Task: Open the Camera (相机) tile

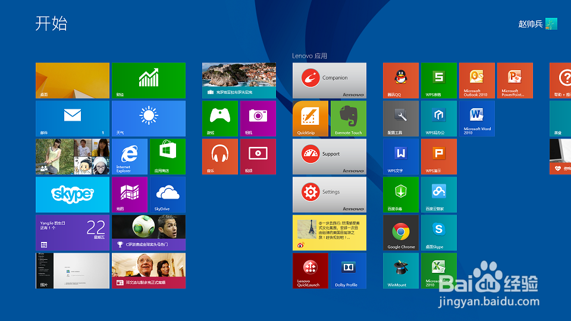Action: click(x=258, y=119)
